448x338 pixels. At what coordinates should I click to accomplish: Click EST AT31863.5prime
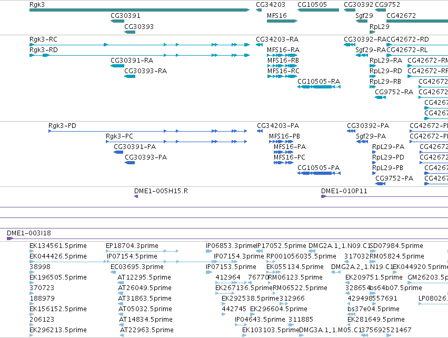(121, 304)
